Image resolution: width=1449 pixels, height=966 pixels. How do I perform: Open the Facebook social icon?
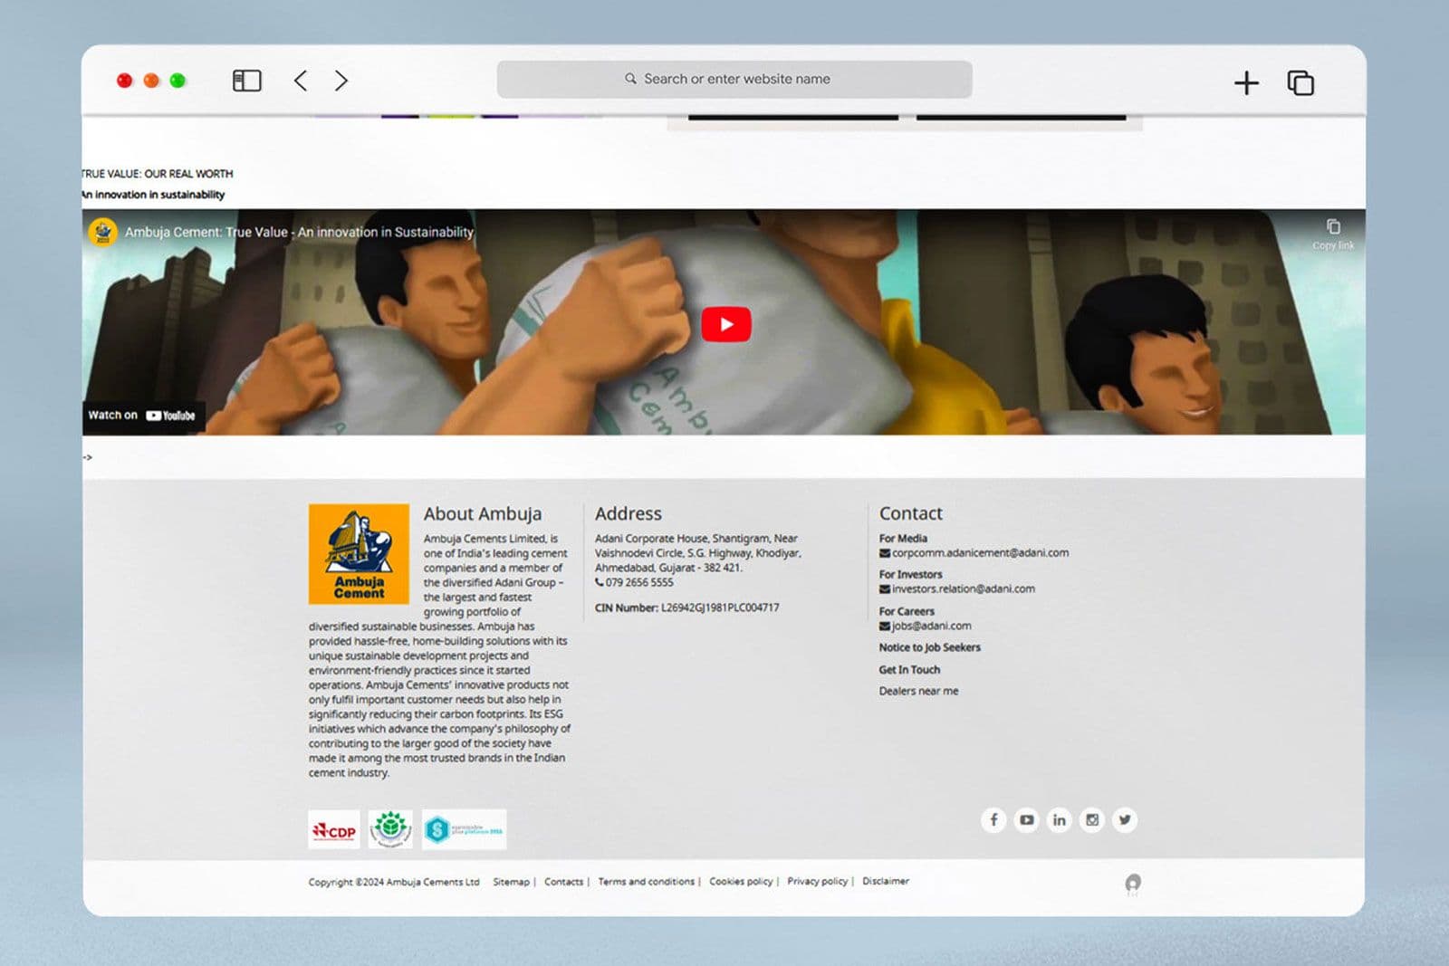(x=993, y=820)
